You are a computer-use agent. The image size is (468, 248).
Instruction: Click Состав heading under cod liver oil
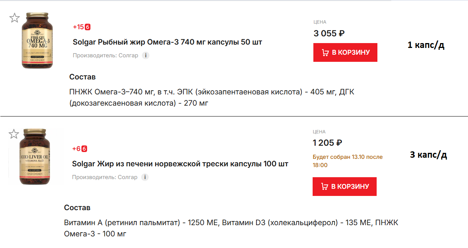click(77, 208)
